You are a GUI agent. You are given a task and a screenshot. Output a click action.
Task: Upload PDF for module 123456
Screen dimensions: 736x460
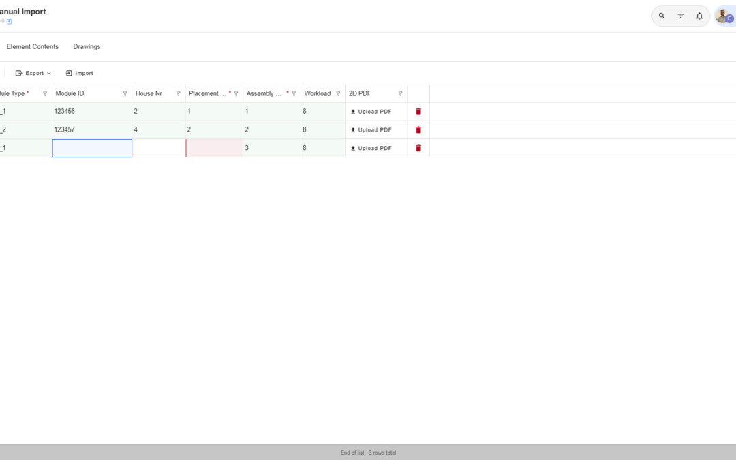[371, 112]
